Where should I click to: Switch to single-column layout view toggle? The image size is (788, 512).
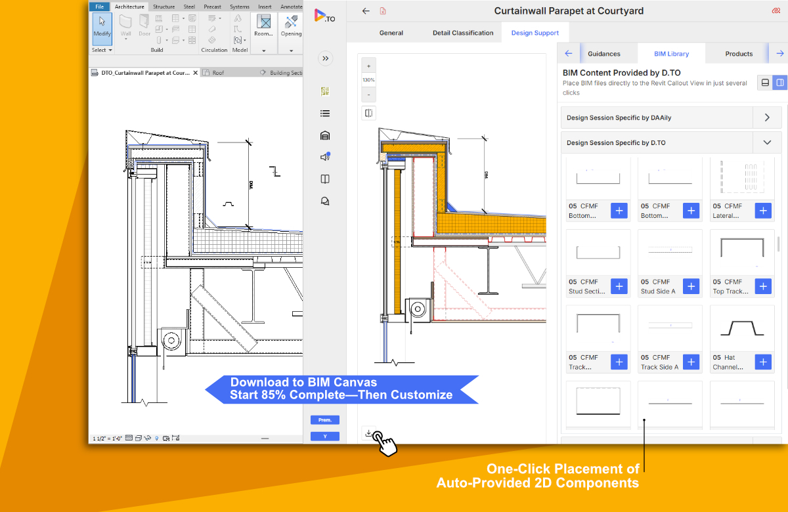tap(764, 82)
